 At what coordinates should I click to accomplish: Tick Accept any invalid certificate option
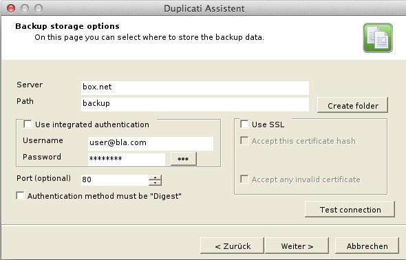click(244, 179)
